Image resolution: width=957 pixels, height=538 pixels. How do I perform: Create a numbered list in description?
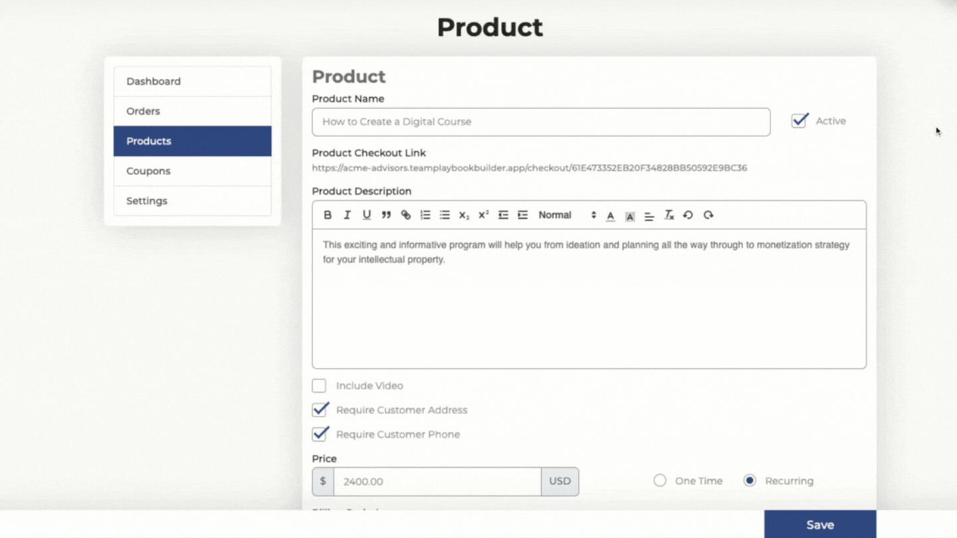point(425,215)
